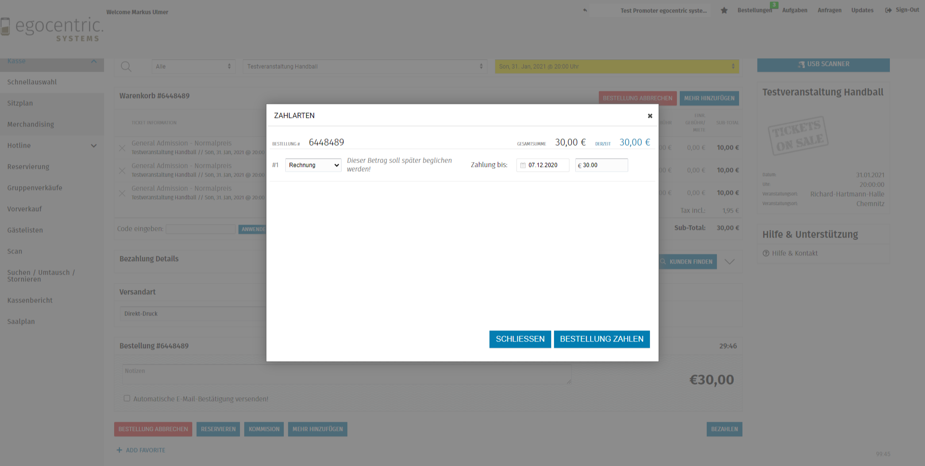Expand the Hotline sidebar section
This screenshot has height=466, width=925.
(93, 146)
